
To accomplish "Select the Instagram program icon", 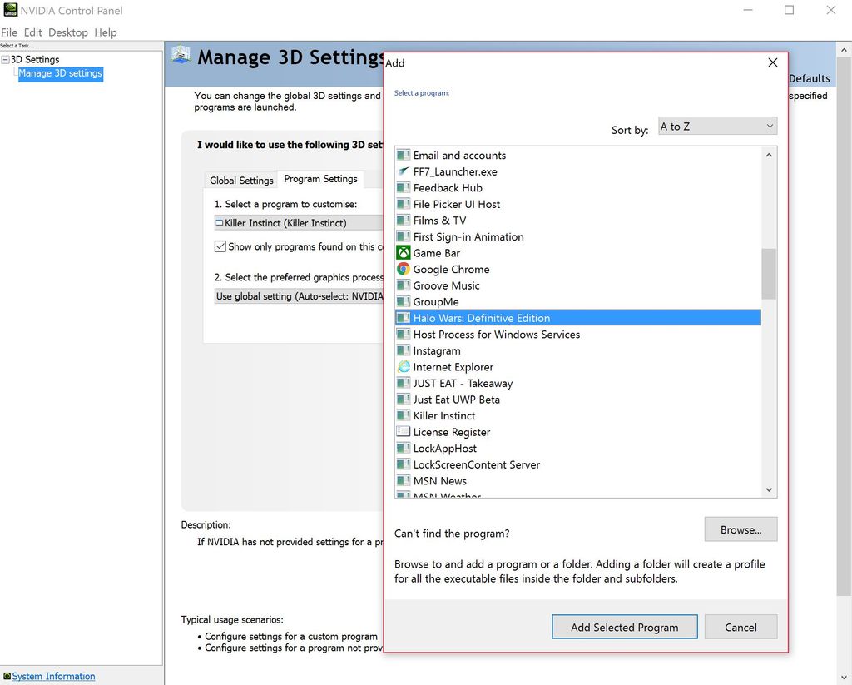I will tap(402, 350).
